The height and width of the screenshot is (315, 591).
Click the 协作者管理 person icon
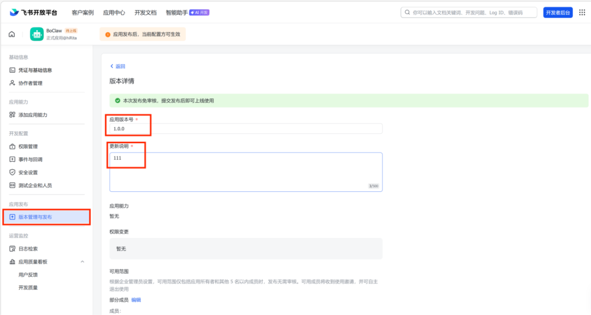(13, 83)
